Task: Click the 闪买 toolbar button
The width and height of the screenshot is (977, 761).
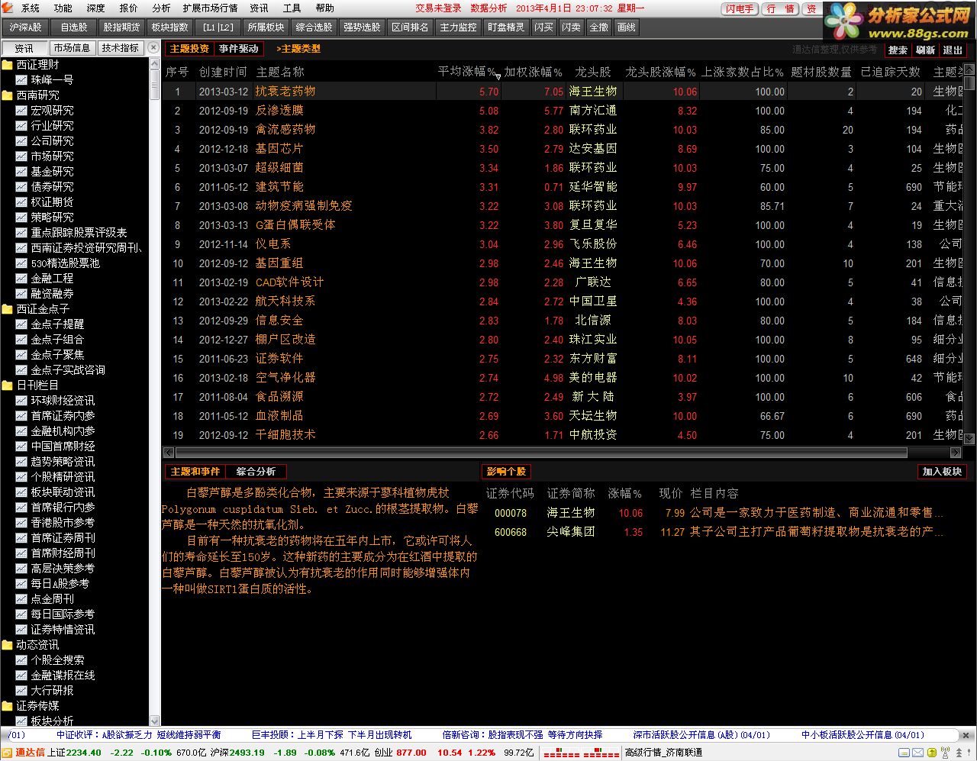Action: tap(544, 27)
